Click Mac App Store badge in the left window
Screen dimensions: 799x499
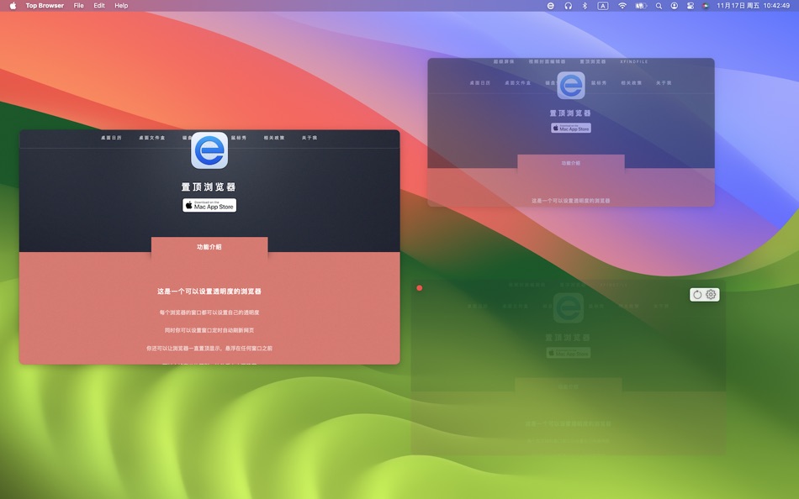(209, 205)
